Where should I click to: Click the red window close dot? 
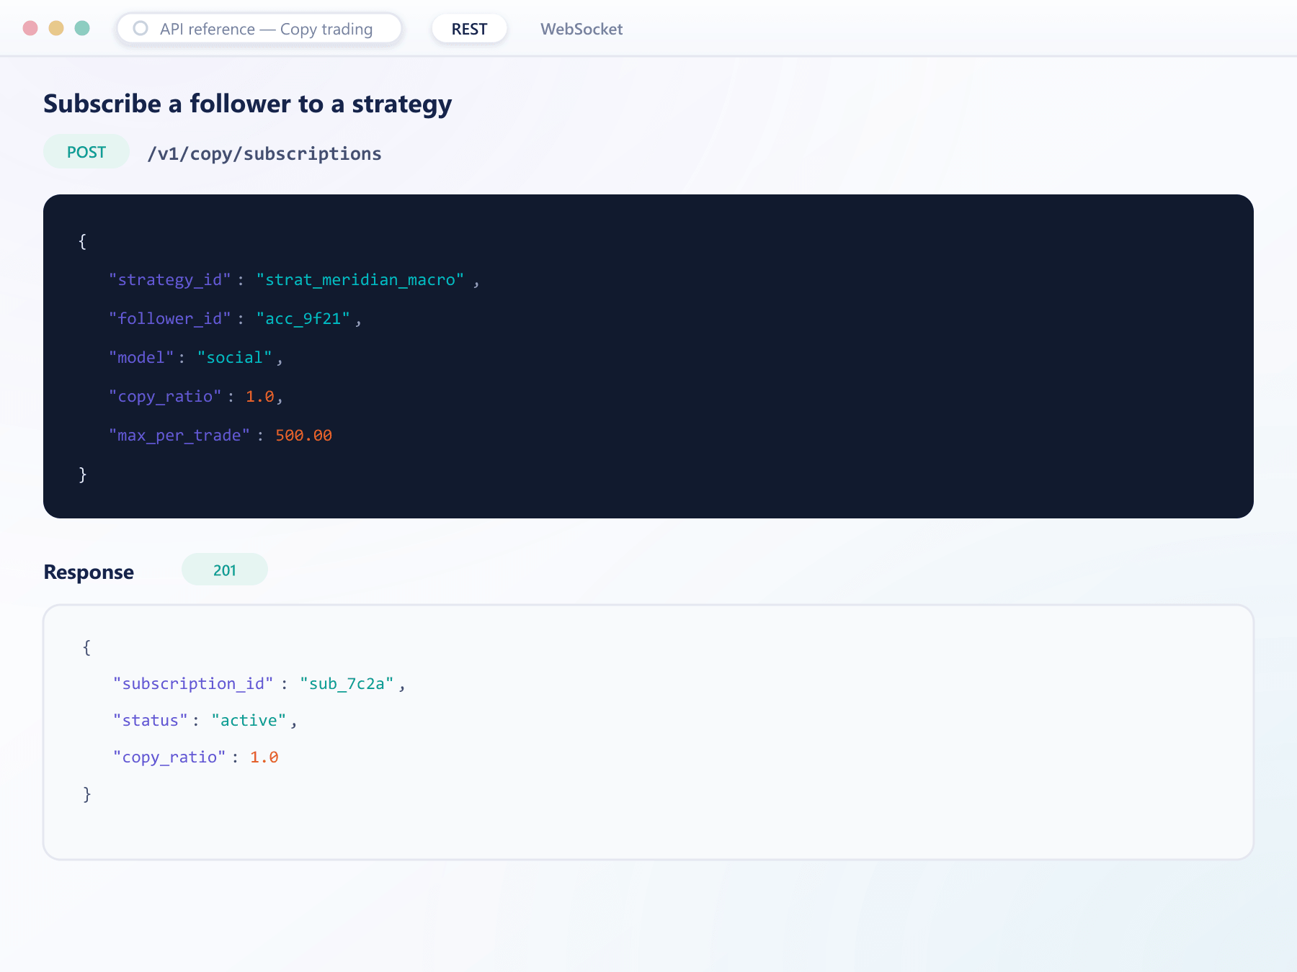pos(30,28)
